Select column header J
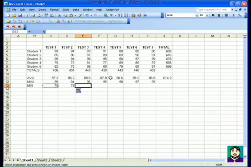 [164, 36]
